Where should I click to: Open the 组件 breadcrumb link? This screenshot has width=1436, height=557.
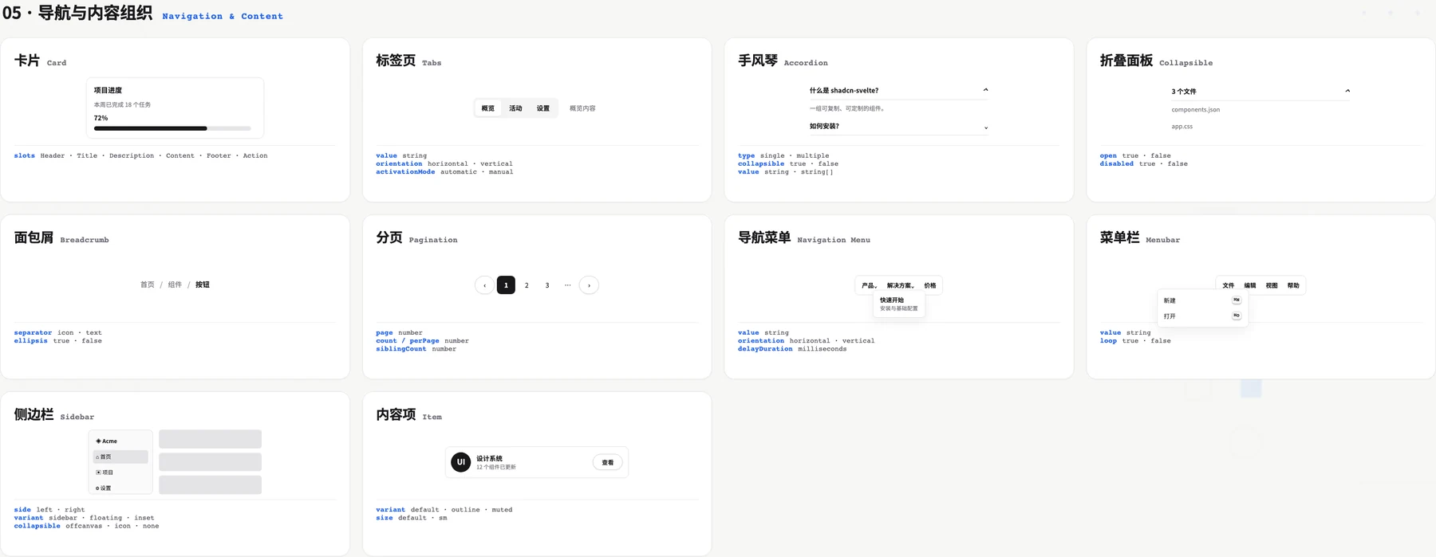pos(175,284)
